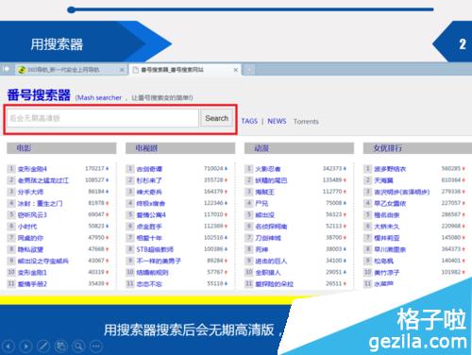Viewport: 472px width, 355px height.
Task: Open more slideshow options ellipsis icon
Action: pos(96,347)
